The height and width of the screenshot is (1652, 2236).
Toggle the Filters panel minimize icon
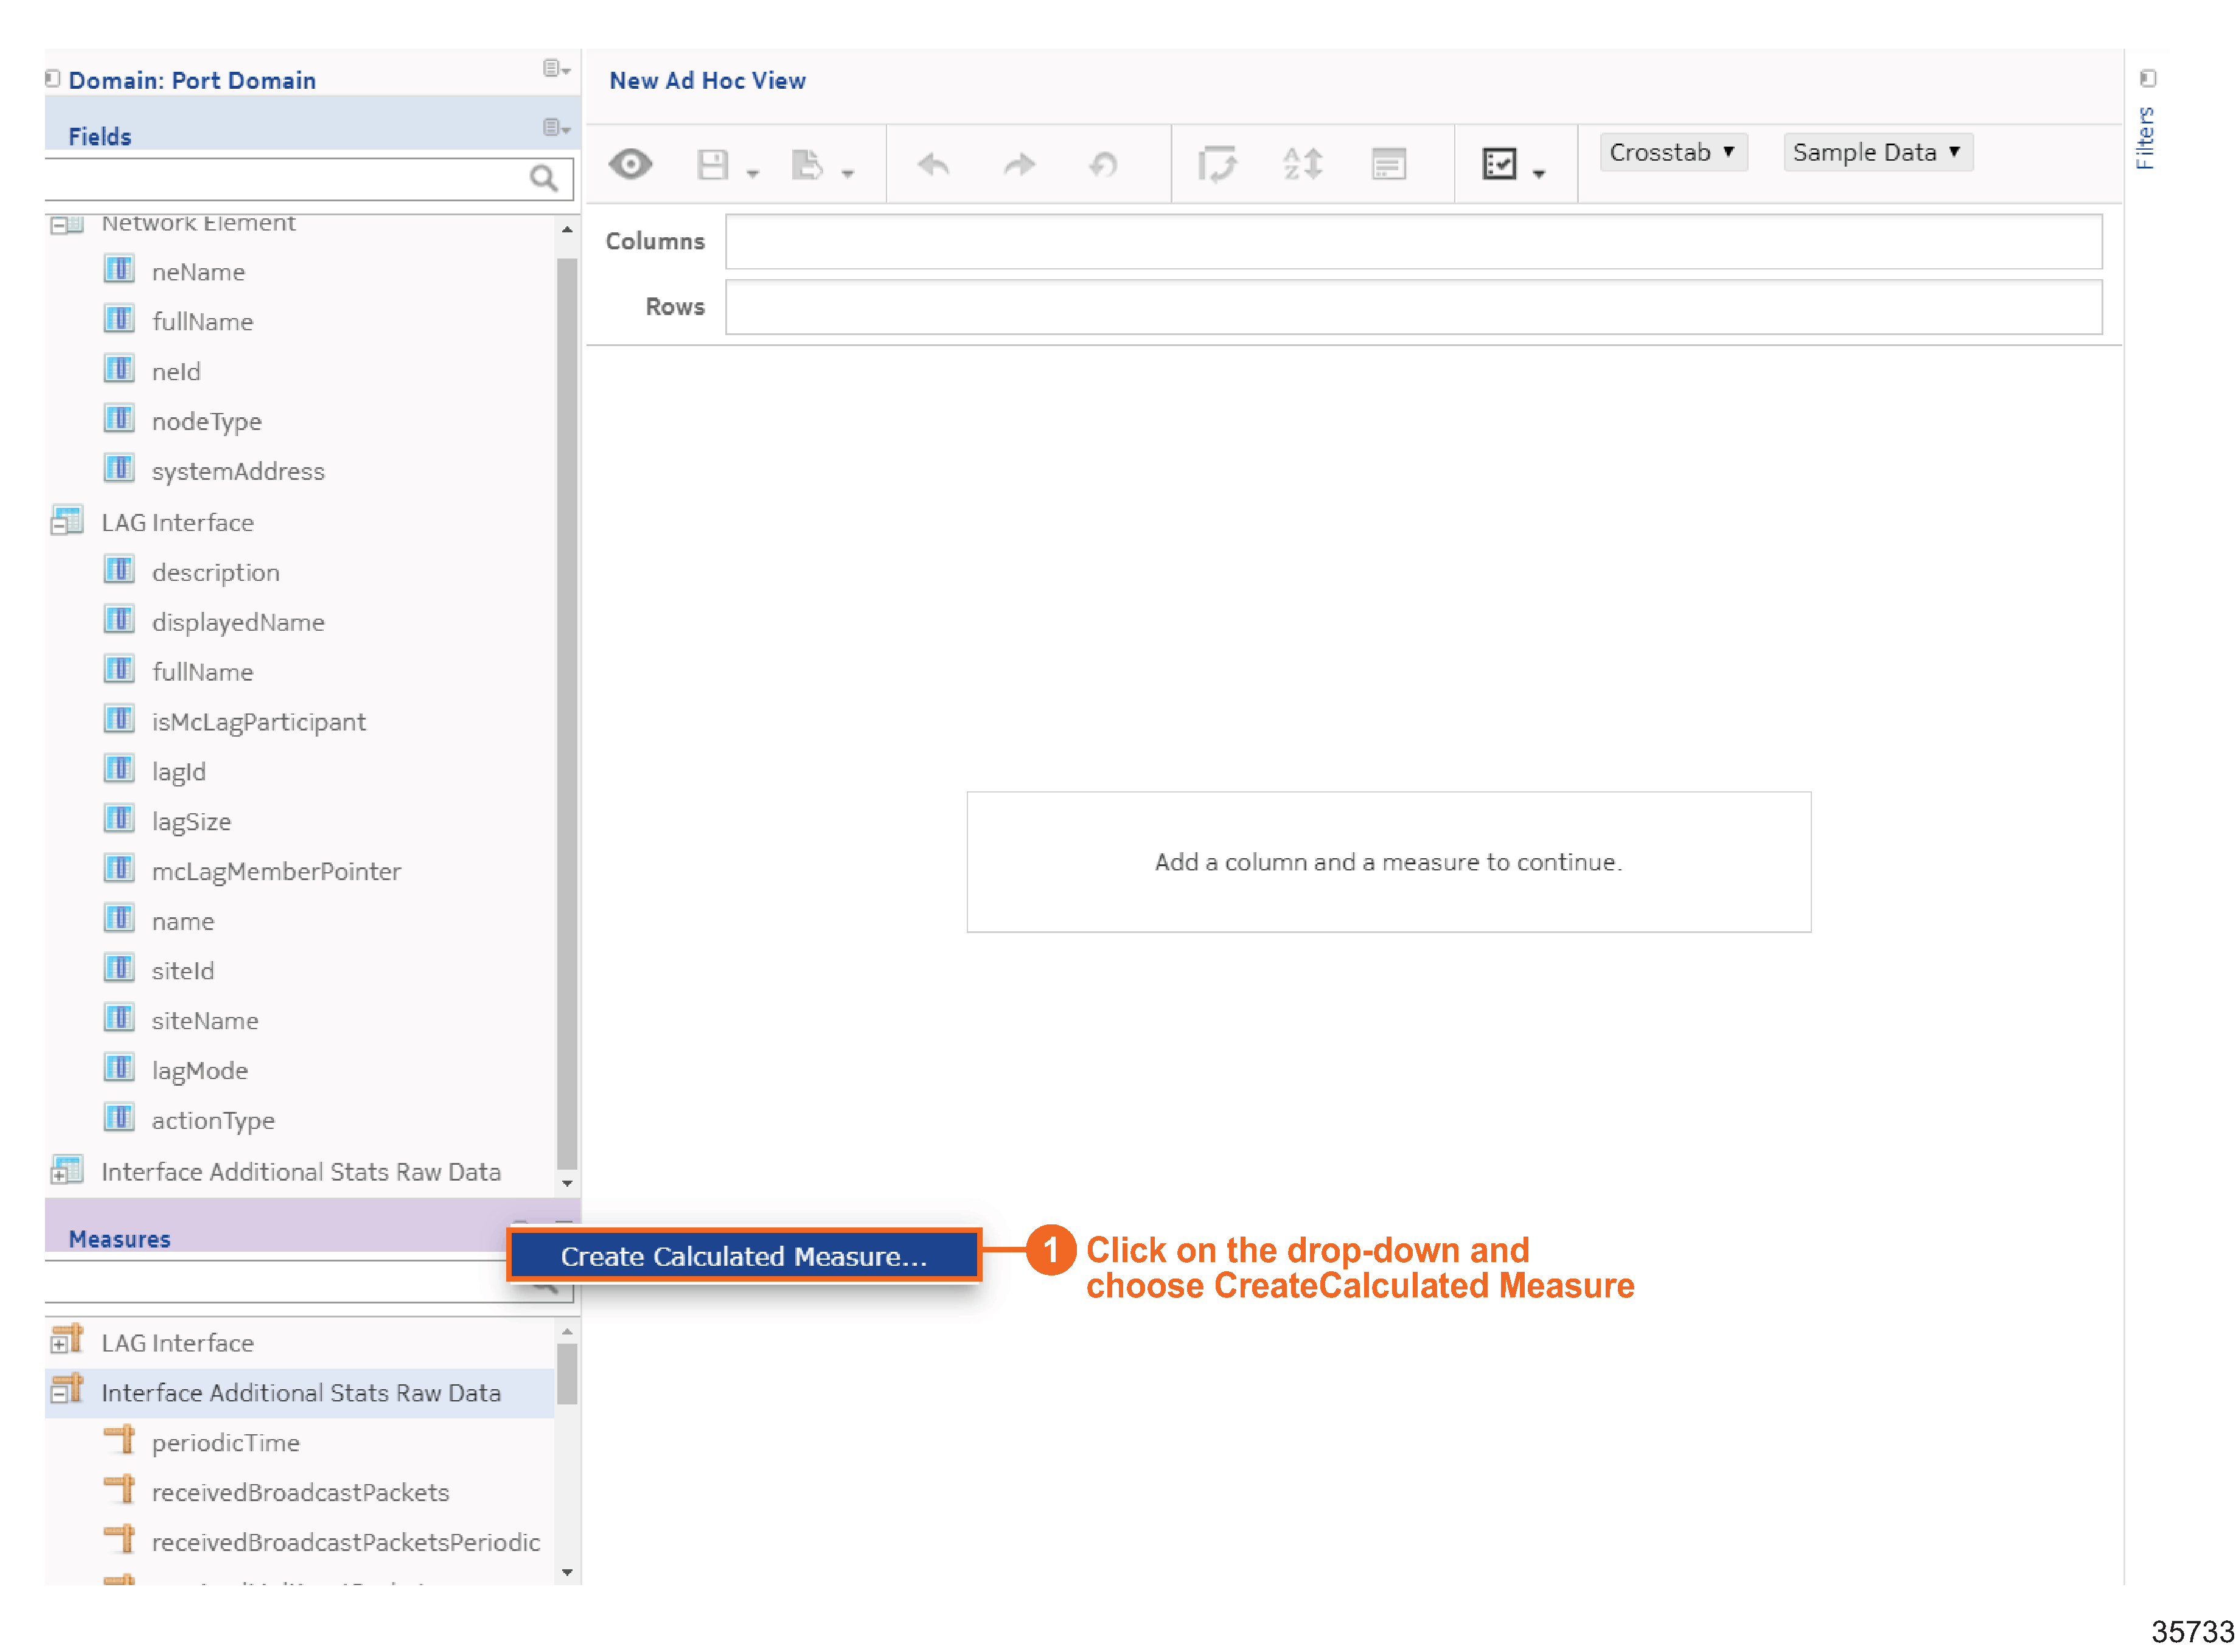click(2147, 78)
